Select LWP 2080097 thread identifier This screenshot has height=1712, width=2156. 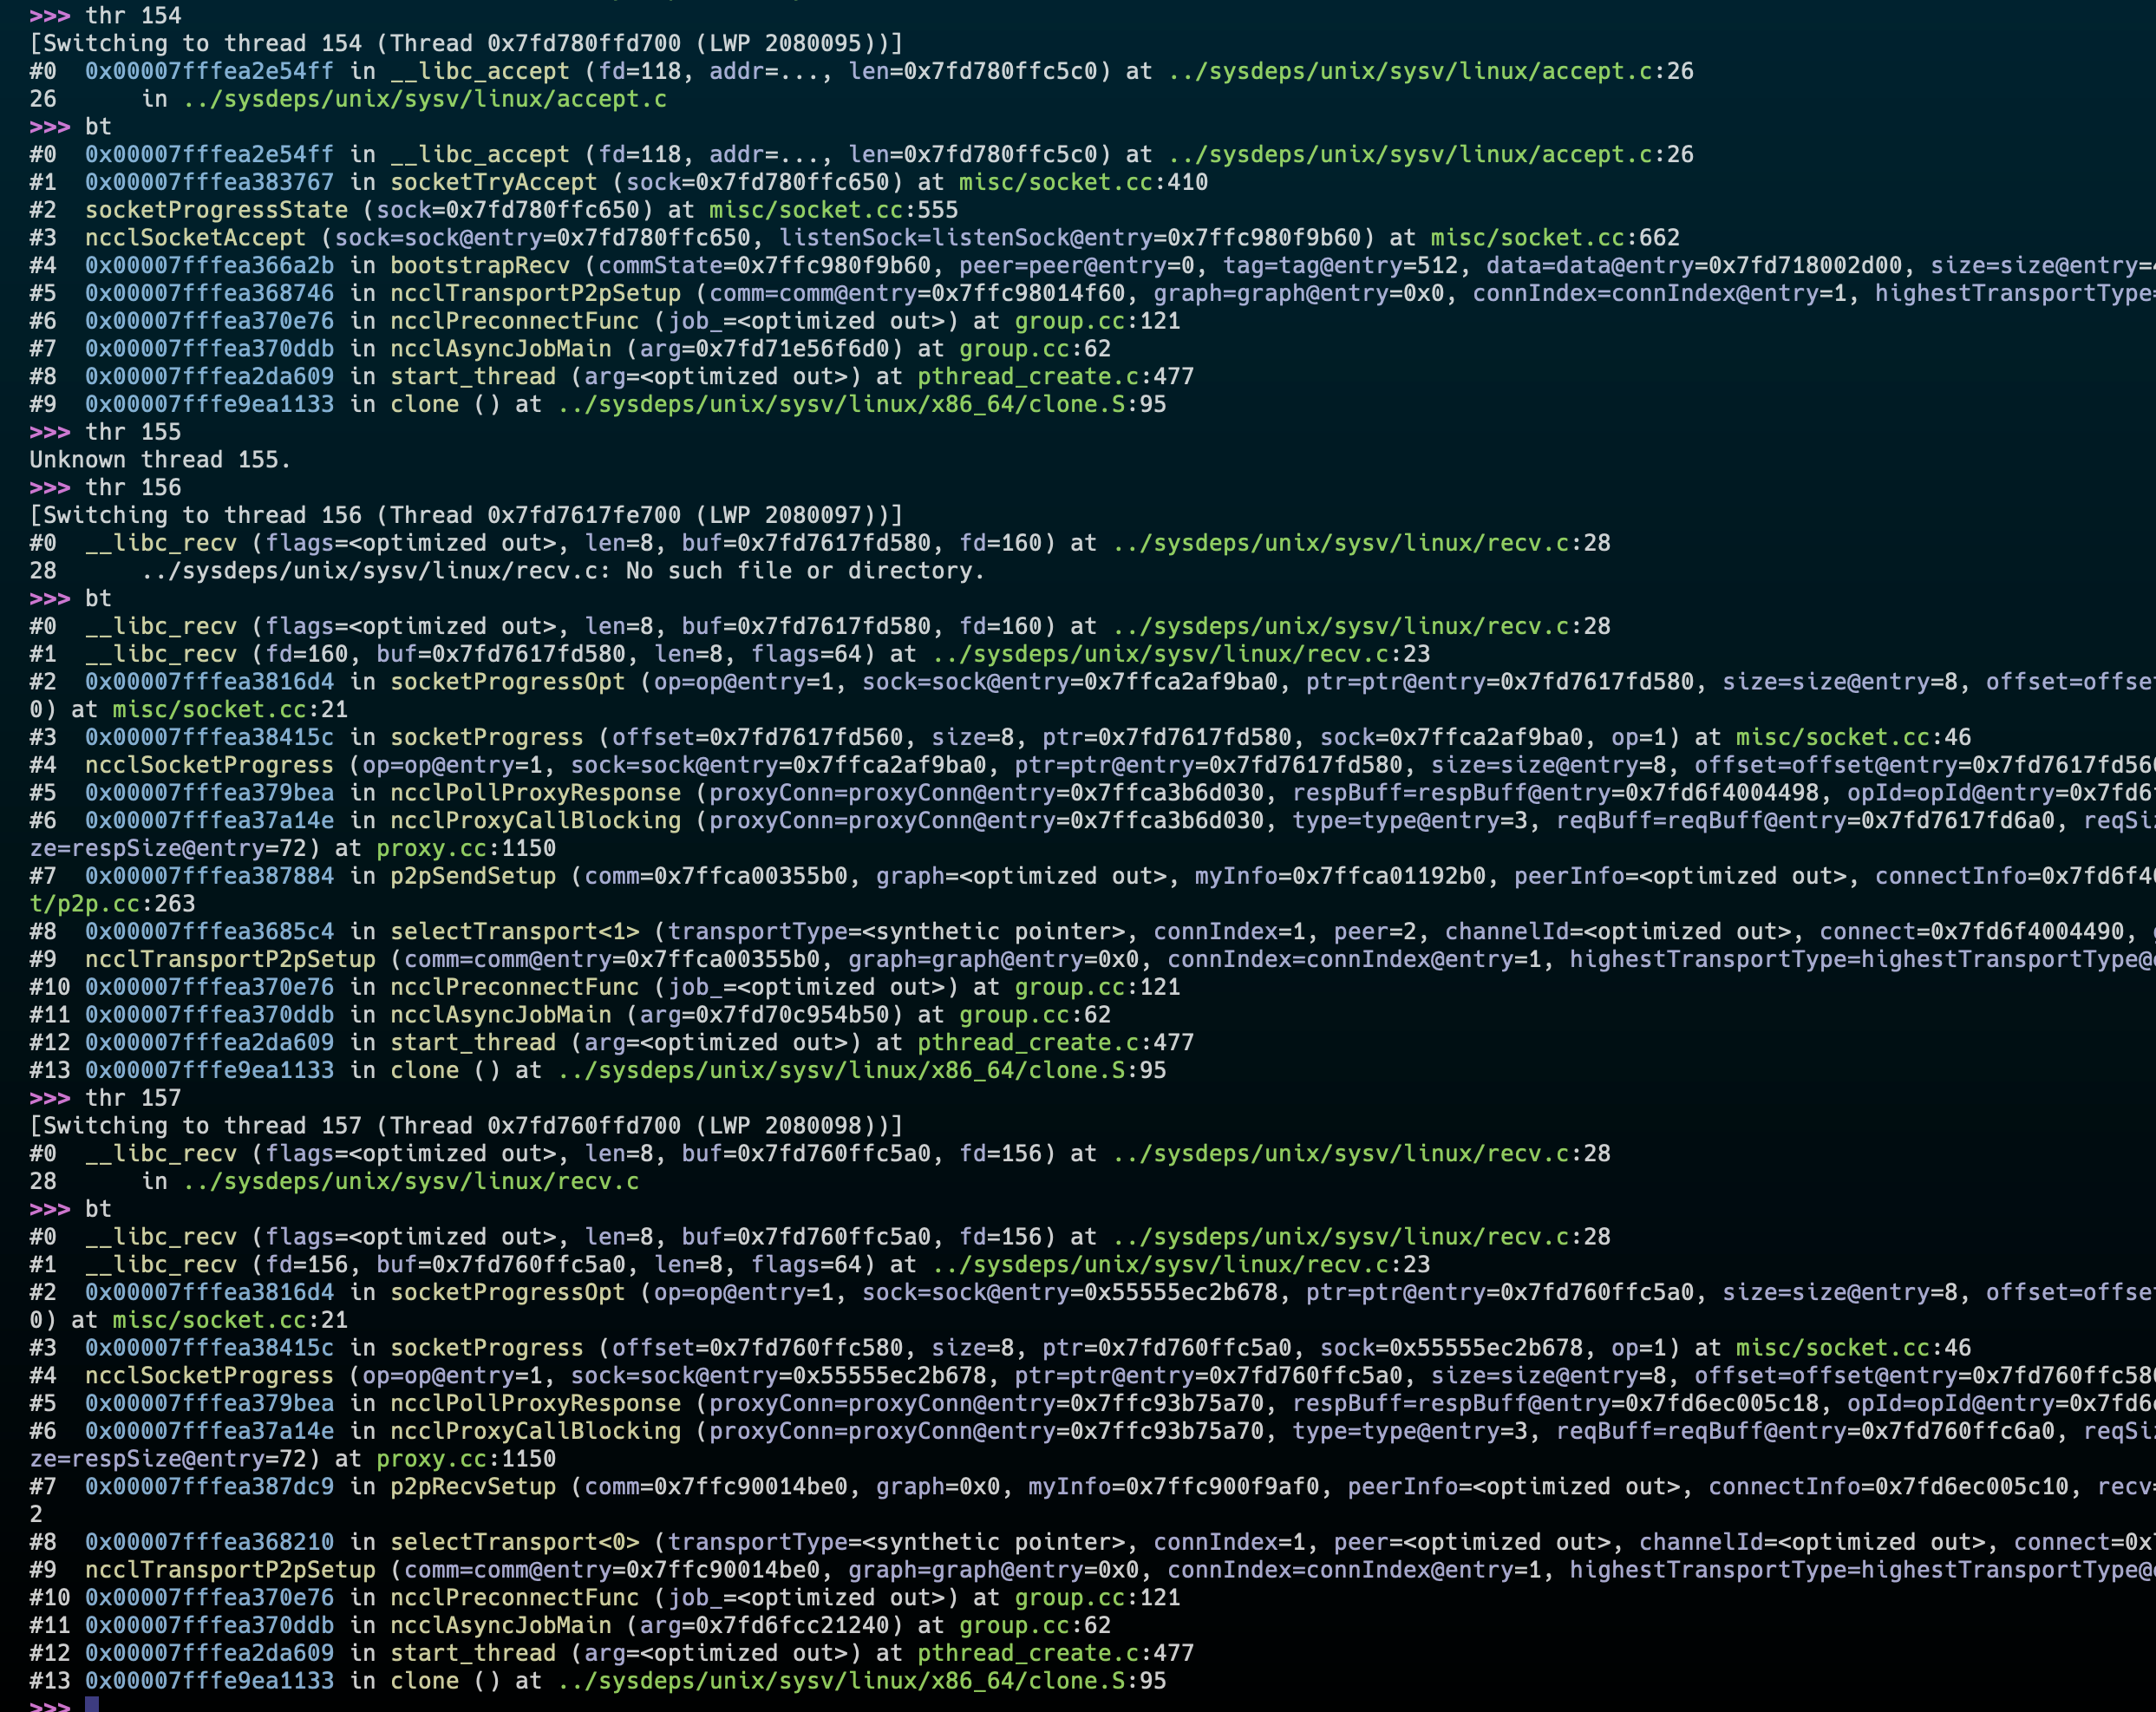coord(790,514)
